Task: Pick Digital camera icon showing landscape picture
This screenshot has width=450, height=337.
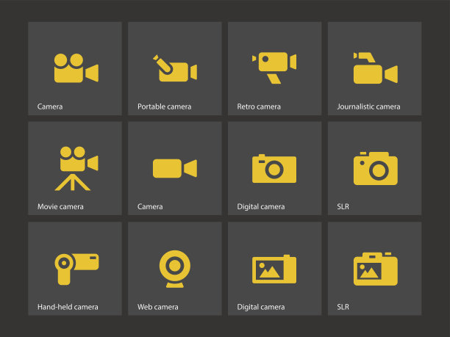Action: [274, 269]
